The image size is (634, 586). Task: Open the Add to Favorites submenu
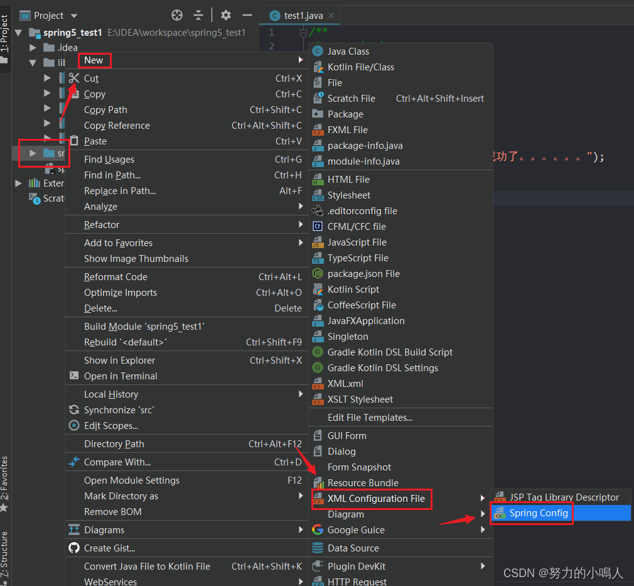click(x=187, y=243)
